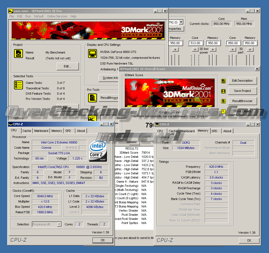Switch to SPD tab in left CPU-Z
Viewport: 269px width, 253px height.
(68, 131)
